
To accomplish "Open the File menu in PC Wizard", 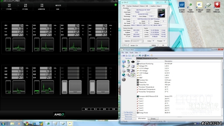I will point(122,52).
